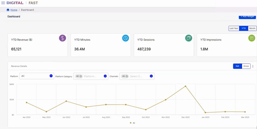Click the home icon in breadcrumb
Image resolution: width=257 pixels, height=129 pixels.
pos(8,10)
